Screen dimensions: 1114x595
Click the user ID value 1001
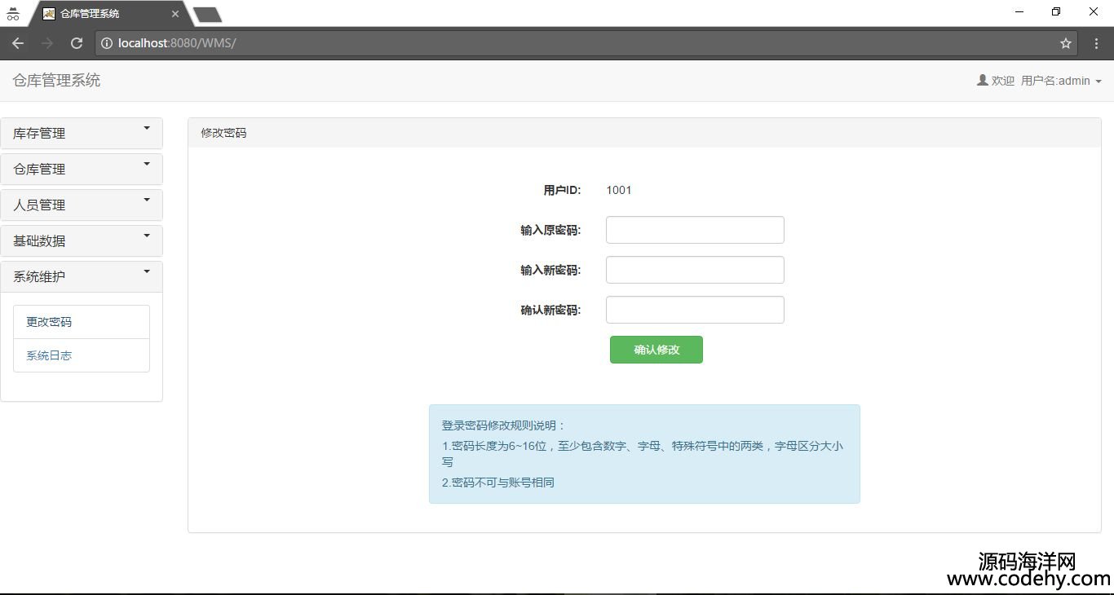pyautogui.click(x=619, y=190)
